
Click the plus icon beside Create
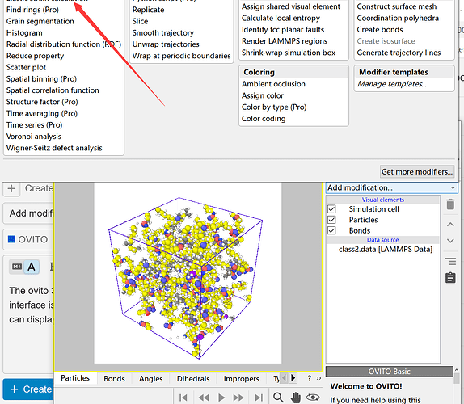pos(11,188)
